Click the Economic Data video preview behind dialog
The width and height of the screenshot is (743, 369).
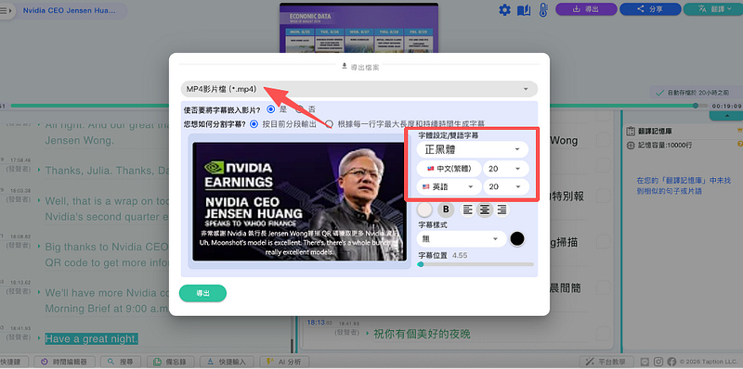click(x=358, y=28)
